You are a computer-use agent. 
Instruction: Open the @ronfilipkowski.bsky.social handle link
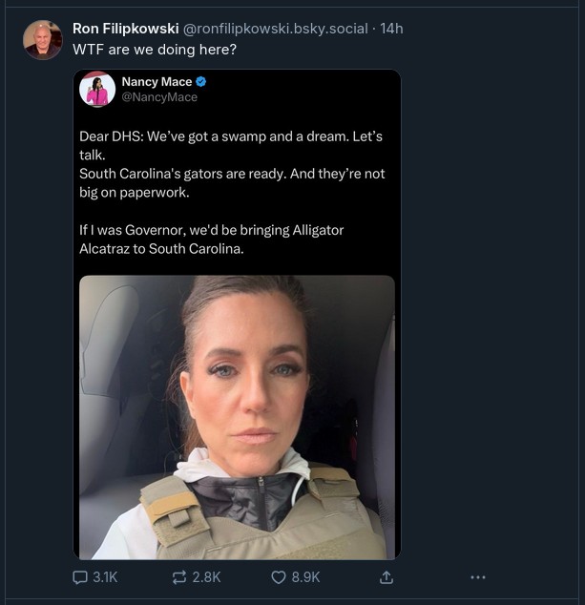pos(275,29)
